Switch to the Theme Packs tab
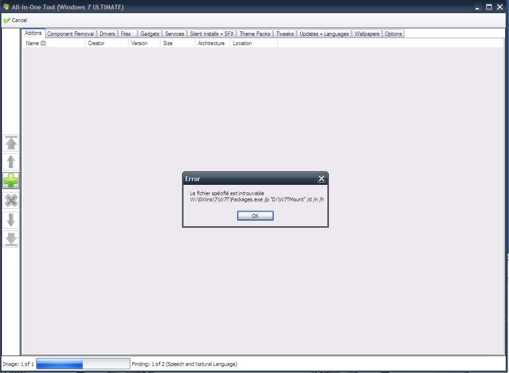The width and height of the screenshot is (509, 373). [255, 34]
